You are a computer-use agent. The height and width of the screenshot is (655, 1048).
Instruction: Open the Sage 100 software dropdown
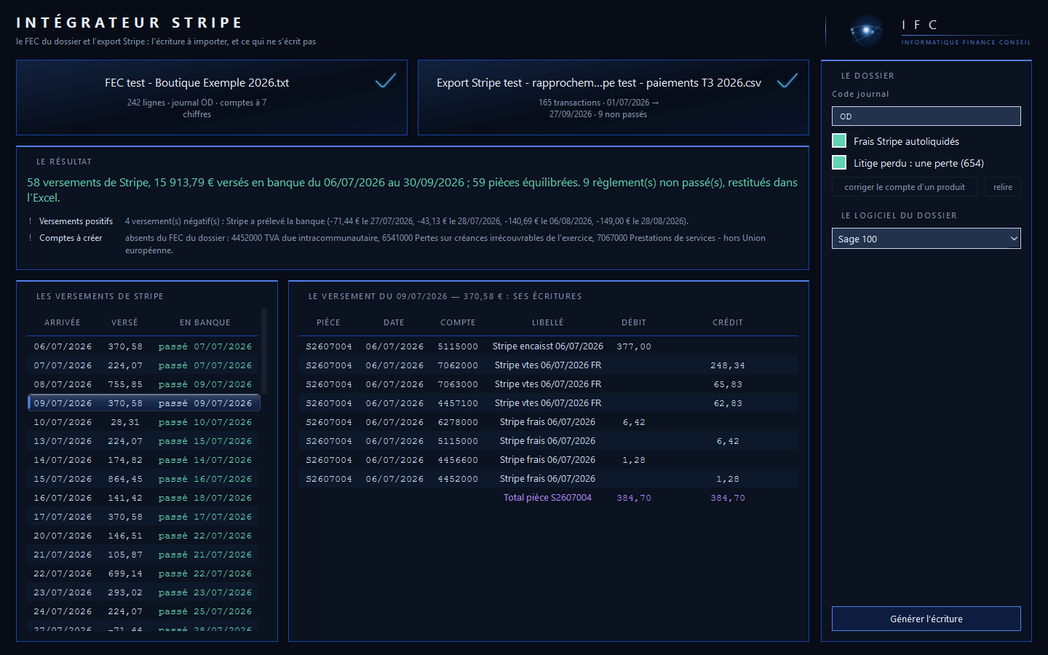click(x=926, y=239)
